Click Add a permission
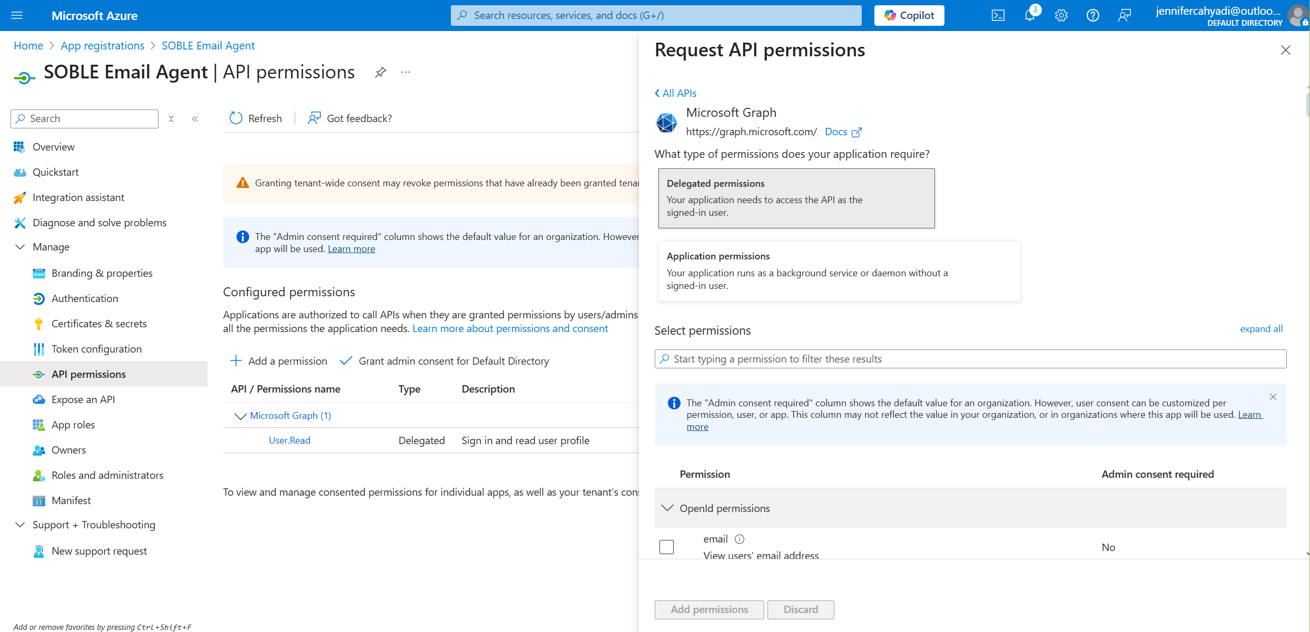 tap(279, 361)
